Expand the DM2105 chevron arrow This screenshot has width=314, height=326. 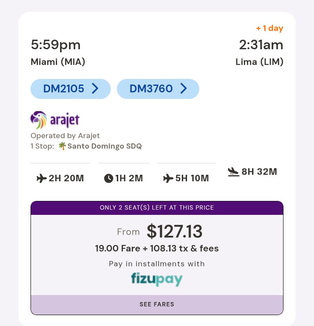point(95,88)
